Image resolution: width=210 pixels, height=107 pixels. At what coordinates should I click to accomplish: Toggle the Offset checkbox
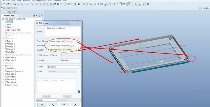click(x=38, y=61)
